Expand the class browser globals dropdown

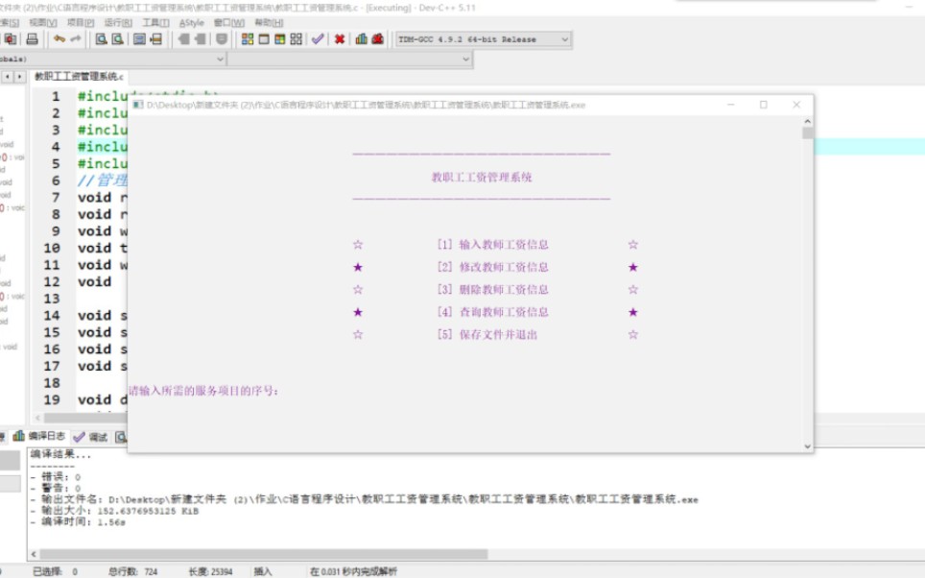(222, 59)
